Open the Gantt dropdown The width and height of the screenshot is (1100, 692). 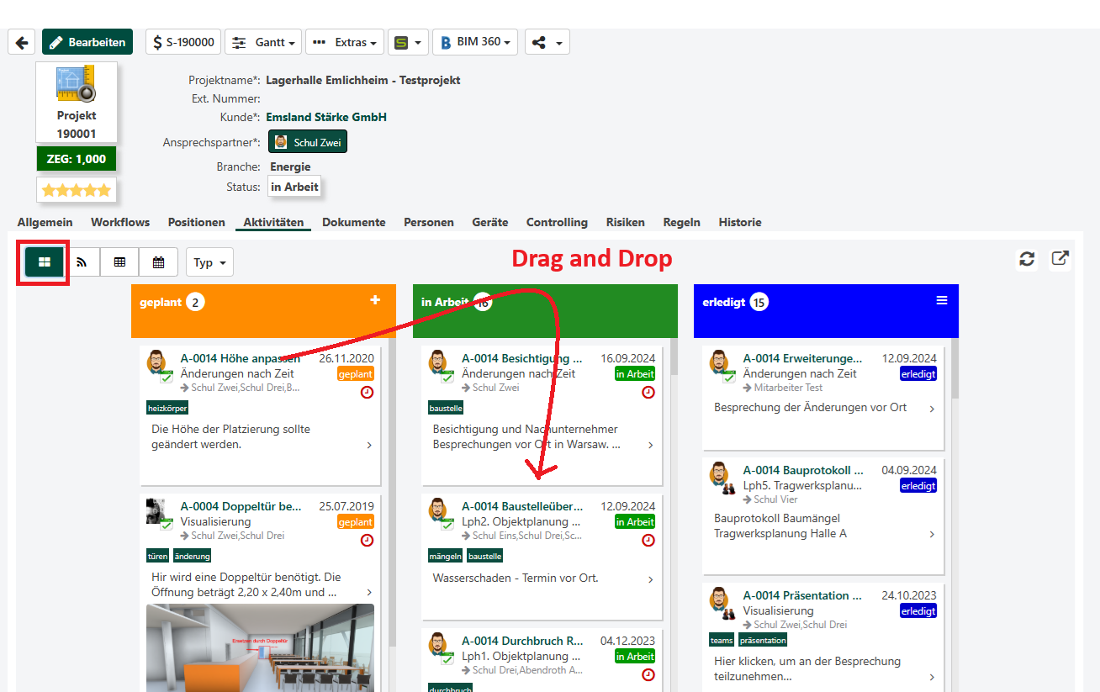click(x=263, y=42)
